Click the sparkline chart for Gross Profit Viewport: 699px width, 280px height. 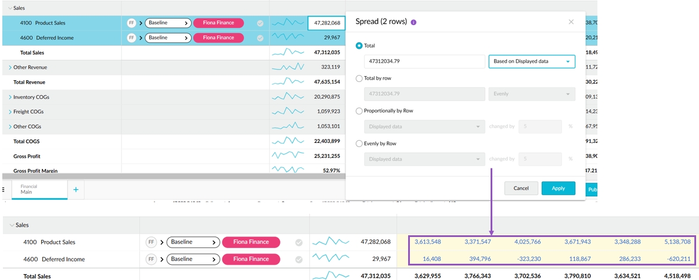click(288, 156)
